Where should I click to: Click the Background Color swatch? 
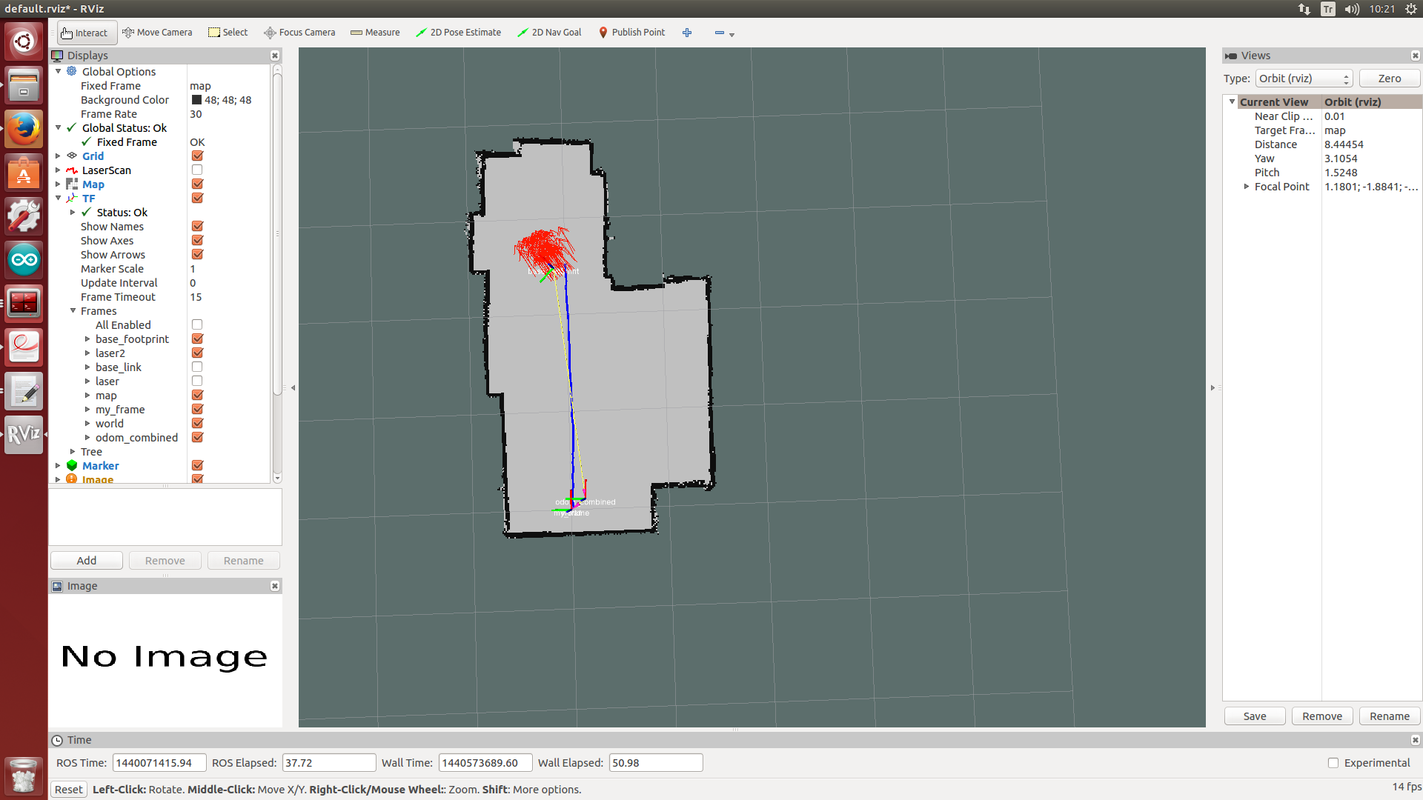coord(196,100)
